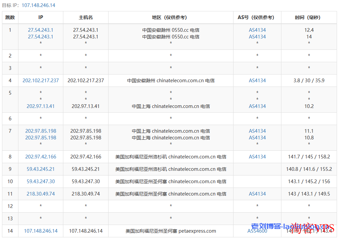Open the AS54600 link in hop 14 row
Viewport: 338px width, 239px height.
point(257,231)
